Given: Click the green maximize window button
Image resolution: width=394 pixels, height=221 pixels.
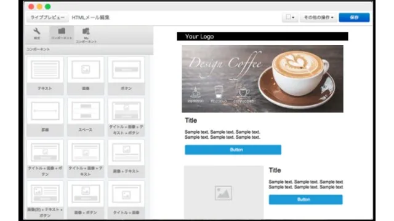Looking at the screenshot, I should pyautogui.click(x=48, y=7).
